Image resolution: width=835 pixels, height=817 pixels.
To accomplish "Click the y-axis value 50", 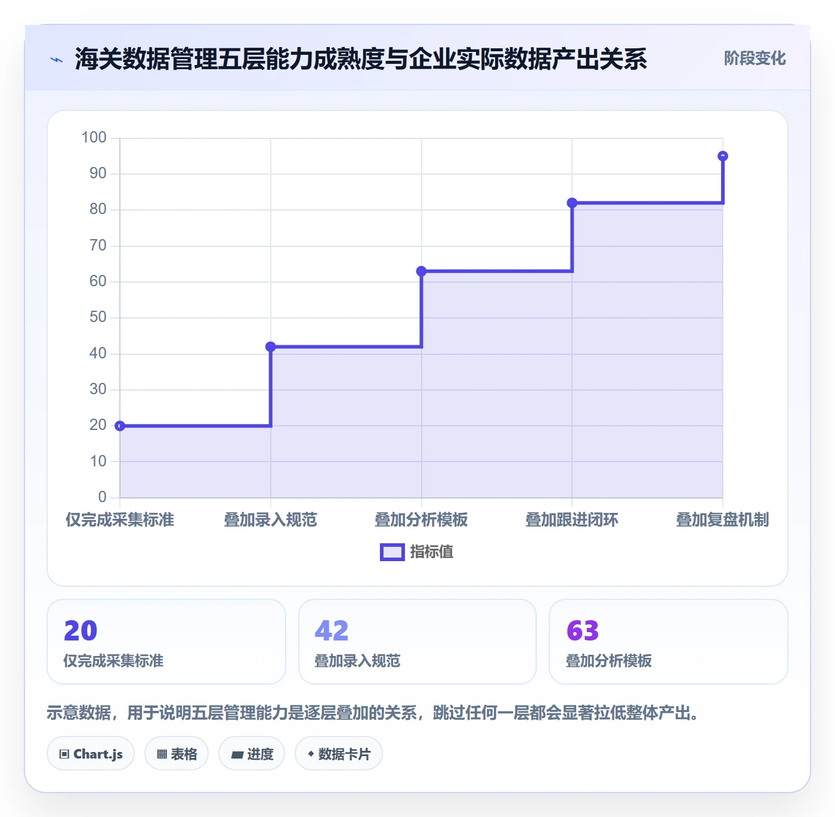I will [98, 317].
